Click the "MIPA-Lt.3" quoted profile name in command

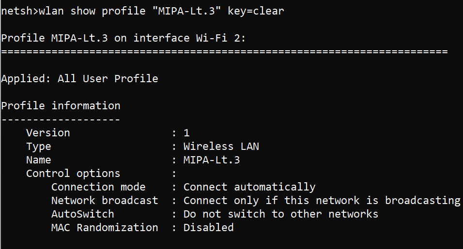click(x=186, y=11)
